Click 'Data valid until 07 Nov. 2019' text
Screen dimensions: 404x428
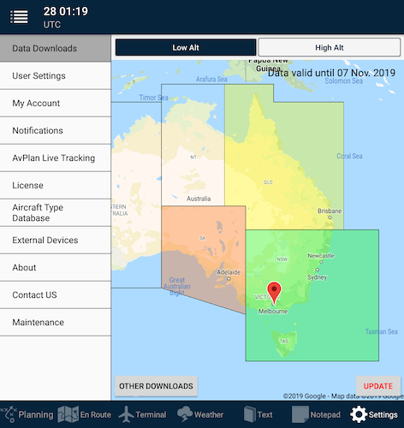tap(331, 73)
